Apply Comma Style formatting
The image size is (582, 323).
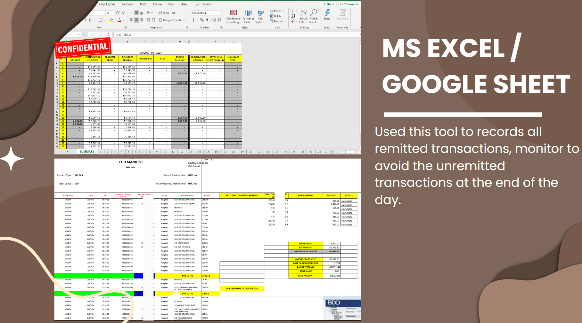207,20
